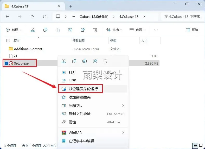Navigate up one folder level

32,17
